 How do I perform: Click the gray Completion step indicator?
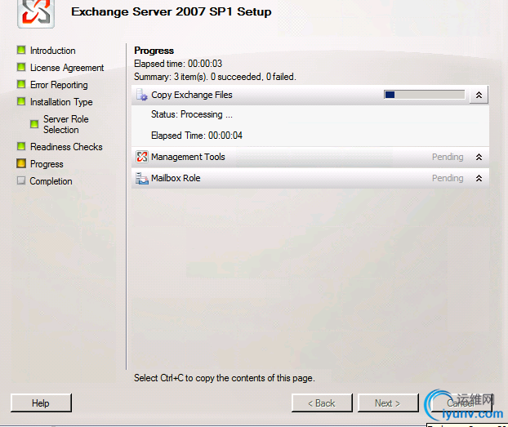tap(21, 180)
